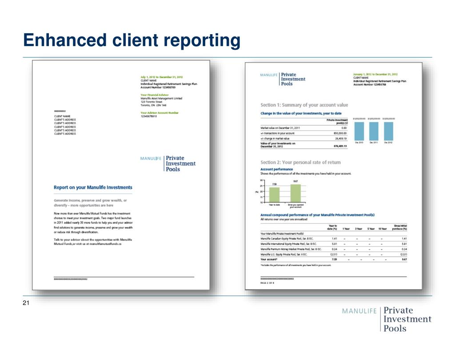Click 'Manulife U.S. Equity Private Pool' row
The image size is (455, 341).
[334, 254]
